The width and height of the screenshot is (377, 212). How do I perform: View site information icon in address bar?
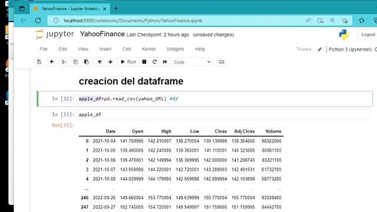coord(56,21)
